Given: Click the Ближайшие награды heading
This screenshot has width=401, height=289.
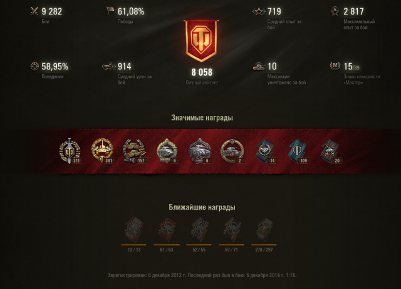Looking at the screenshot, I should (x=202, y=207).
